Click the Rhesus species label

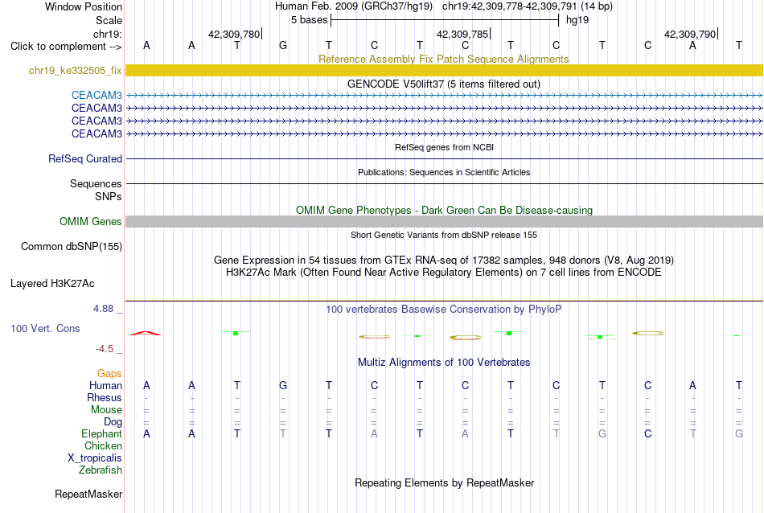click(x=104, y=397)
